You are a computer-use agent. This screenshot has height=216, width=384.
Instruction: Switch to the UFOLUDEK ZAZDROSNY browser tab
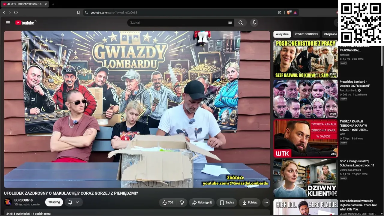coord(25,4)
